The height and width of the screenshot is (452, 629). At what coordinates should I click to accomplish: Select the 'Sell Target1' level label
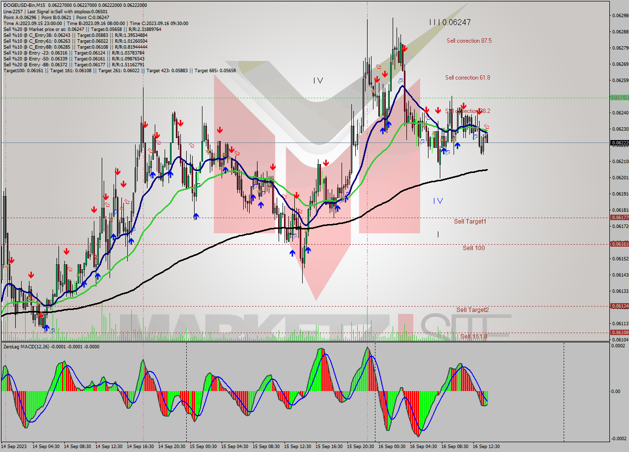pos(470,222)
